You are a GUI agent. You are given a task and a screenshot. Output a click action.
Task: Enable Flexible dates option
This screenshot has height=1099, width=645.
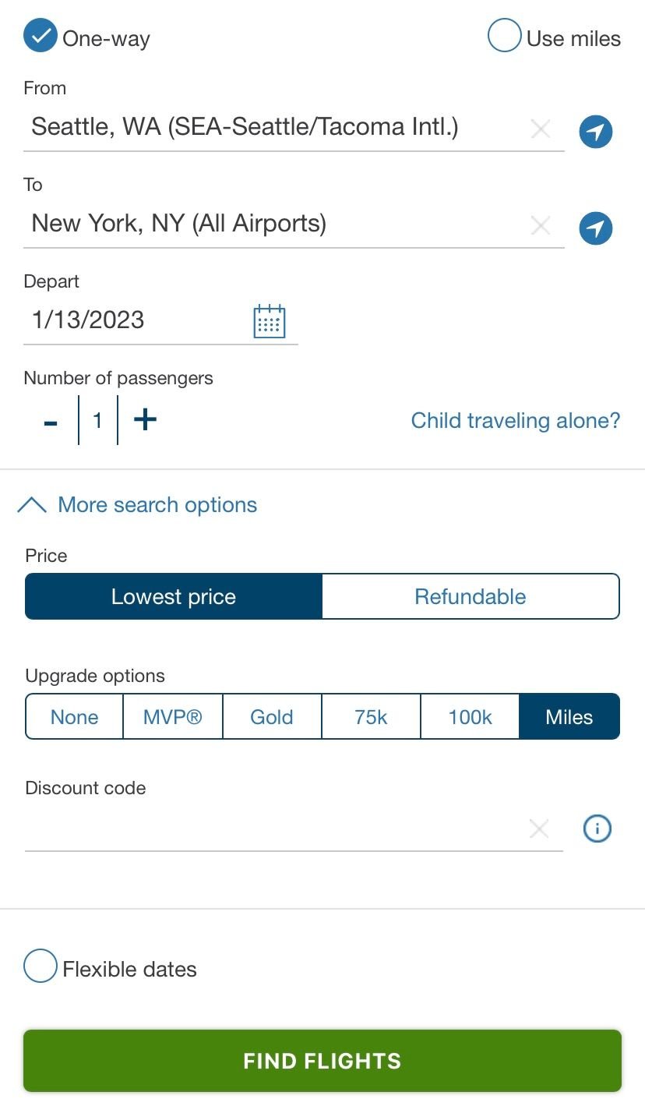(x=41, y=966)
